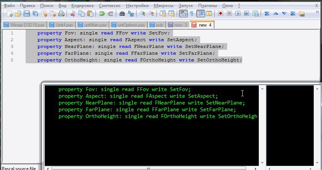Viewport: 322px width, 170px height.
Task: Open the Кодировка menu
Action: tap(82, 6)
